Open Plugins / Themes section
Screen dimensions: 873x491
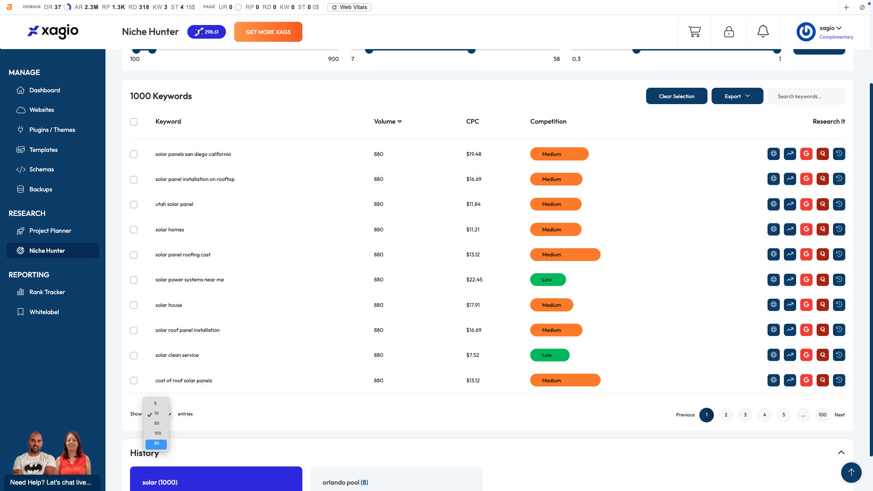(x=52, y=130)
